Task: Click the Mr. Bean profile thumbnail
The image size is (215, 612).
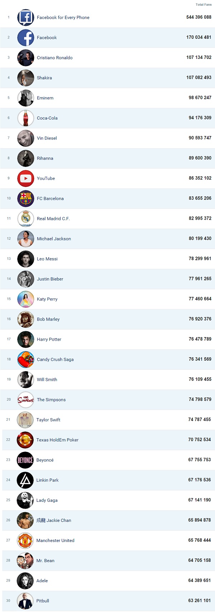Action: coord(25,560)
